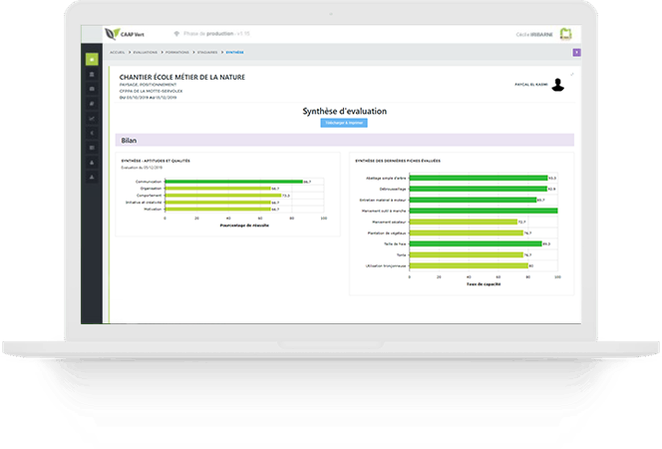Click the 'Synthèse d'evaluation' heading
Screen dimensions: 662x449
click(x=345, y=111)
